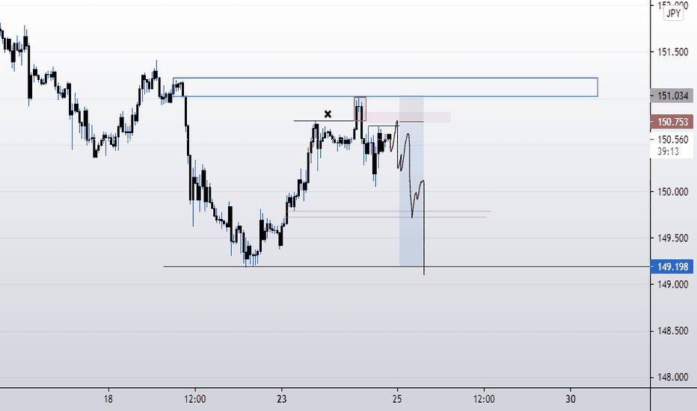Select the hand-drawn projected price path
697x411 pixels.
[x=408, y=197]
